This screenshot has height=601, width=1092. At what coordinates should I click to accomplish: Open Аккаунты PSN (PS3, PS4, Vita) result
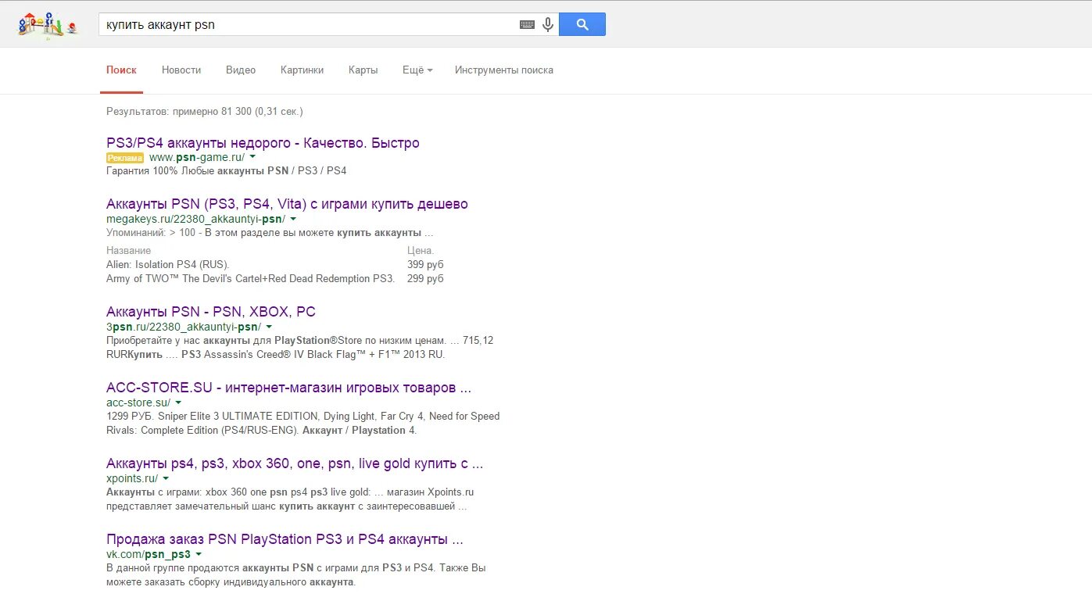287,204
